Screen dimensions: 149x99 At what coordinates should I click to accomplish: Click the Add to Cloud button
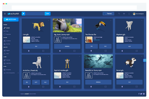[x=11, y=19]
